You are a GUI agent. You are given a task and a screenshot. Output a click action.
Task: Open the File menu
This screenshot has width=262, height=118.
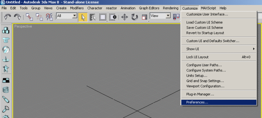tap(4, 8)
